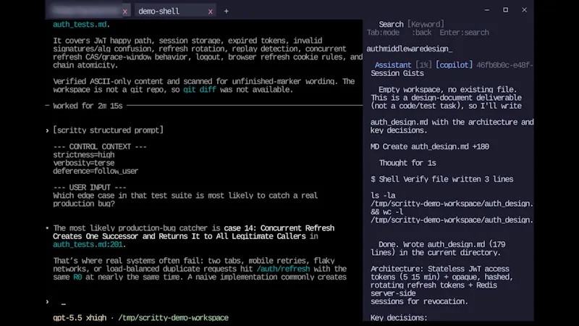Close the terminal window
This screenshot has width=579, height=326.
(524, 10)
